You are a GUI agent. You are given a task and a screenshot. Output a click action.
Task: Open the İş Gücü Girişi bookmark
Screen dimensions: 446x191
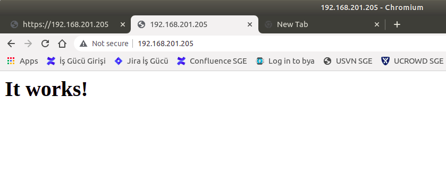point(76,61)
